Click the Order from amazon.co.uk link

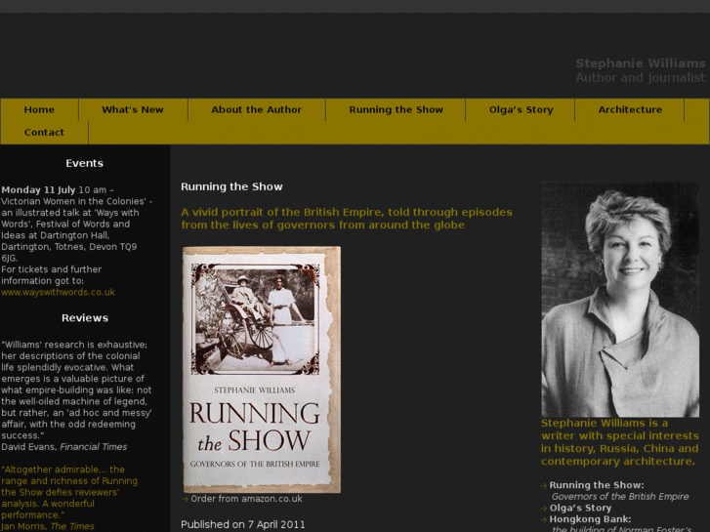(x=246, y=499)
